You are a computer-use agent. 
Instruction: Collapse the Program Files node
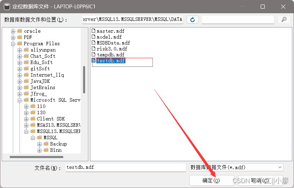pos(13,44)
